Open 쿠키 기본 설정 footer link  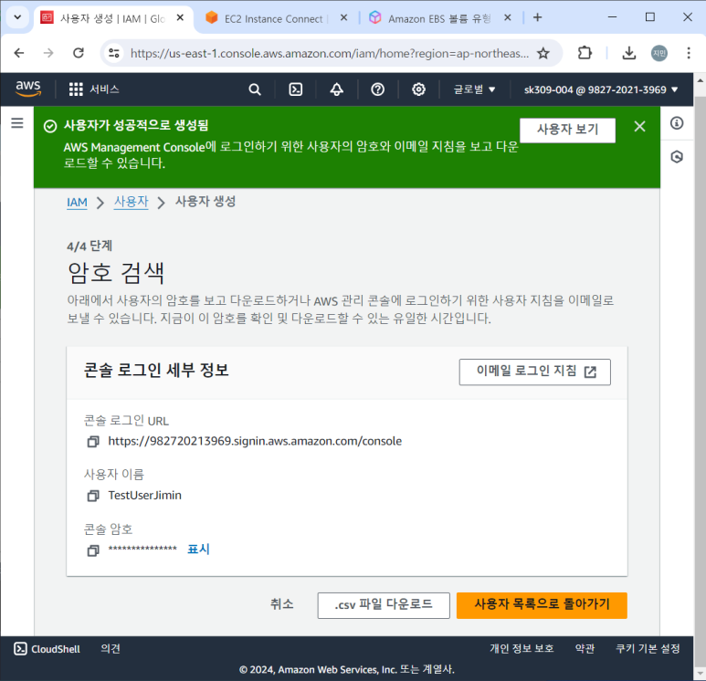click(648, 648)
